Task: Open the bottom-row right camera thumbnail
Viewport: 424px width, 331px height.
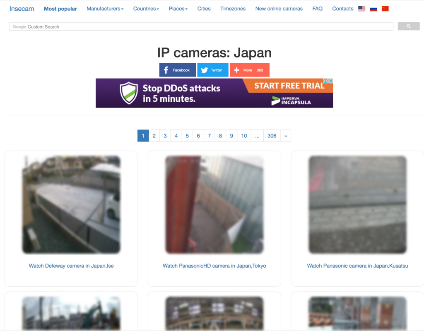Action: (x=357, y=314)
